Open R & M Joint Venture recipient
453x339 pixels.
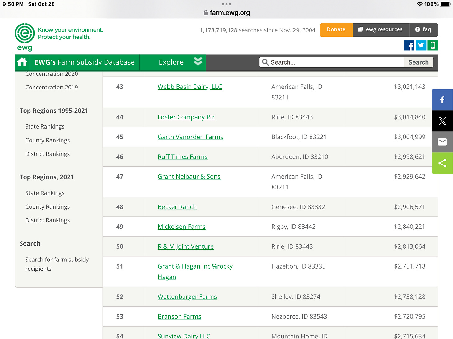[186, 247]
